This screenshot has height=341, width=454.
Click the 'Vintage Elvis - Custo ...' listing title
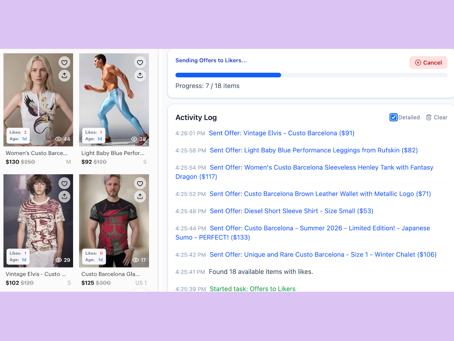coord(36,274)
